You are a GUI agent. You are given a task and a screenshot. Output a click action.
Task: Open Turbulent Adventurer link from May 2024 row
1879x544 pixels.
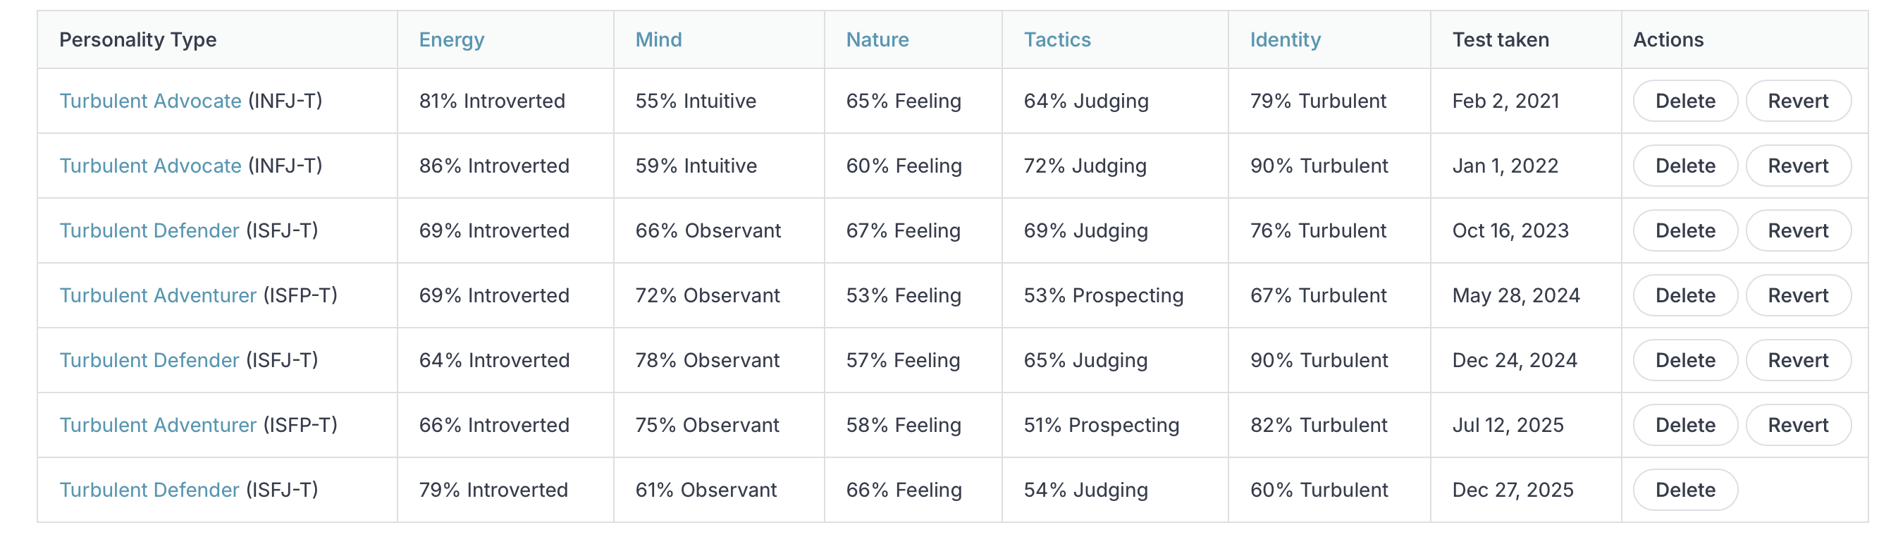(158, 295)
